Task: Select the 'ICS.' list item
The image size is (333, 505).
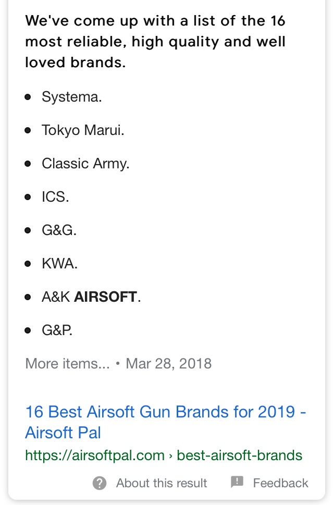Action: (55, 197)
